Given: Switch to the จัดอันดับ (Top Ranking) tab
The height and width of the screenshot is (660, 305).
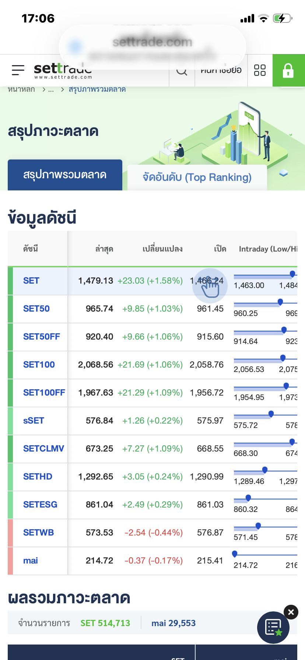Looking at the screenshot, I should (x=197, y=178).
